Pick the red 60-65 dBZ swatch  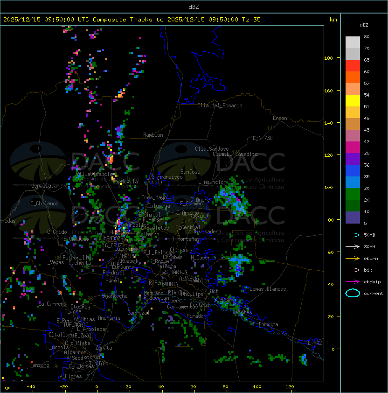[353, 66]
